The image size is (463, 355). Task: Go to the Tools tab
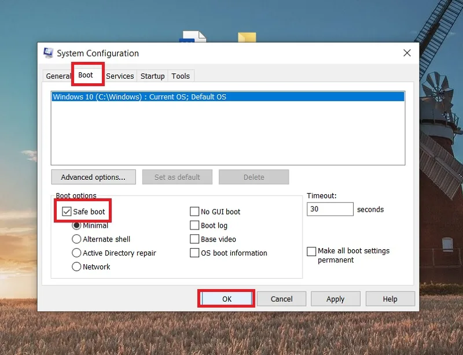(x=181, y=76)
